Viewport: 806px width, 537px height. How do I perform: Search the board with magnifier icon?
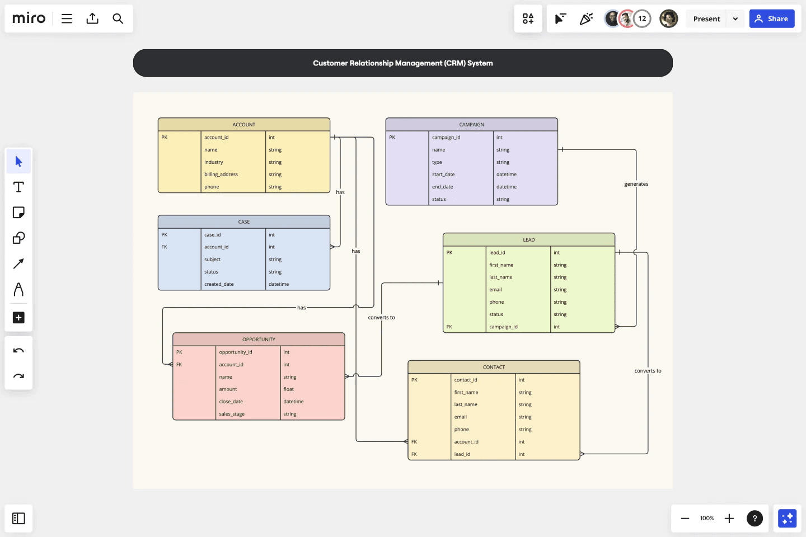118,18
